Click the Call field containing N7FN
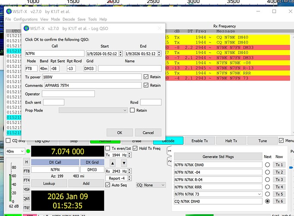This screenshot has width=294, height=216. [x=54, y=54]
